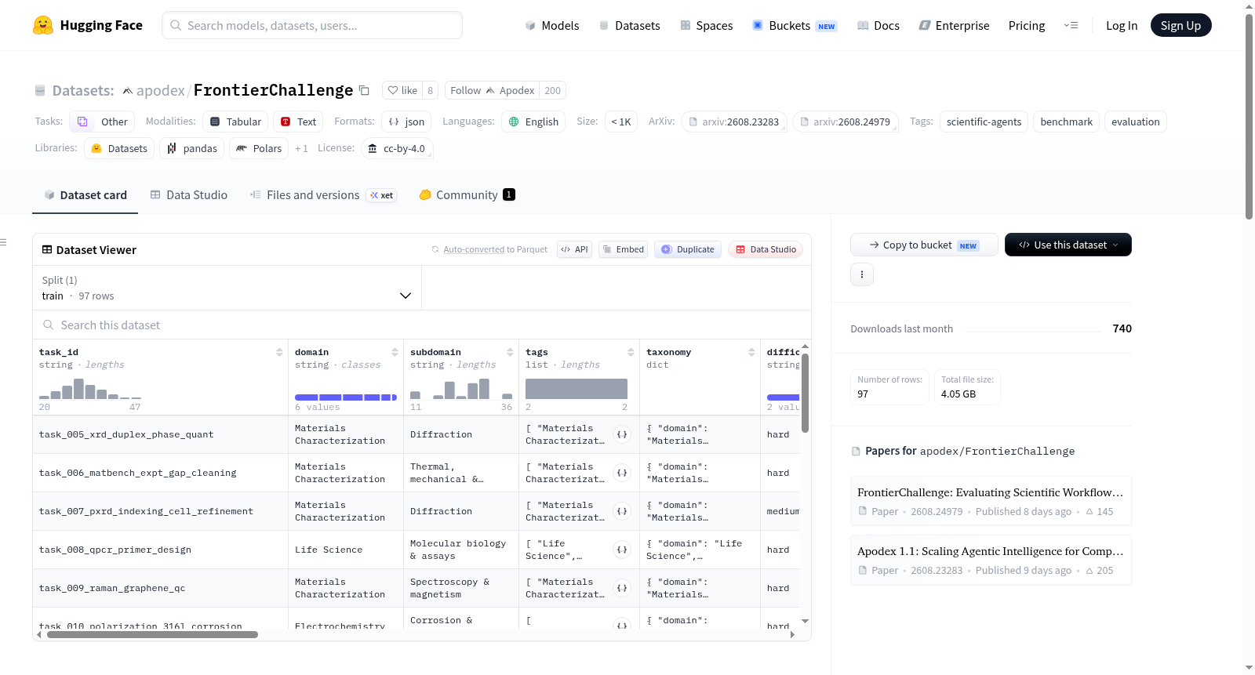
Task: Click the English language tag
Action: point(533,122)
